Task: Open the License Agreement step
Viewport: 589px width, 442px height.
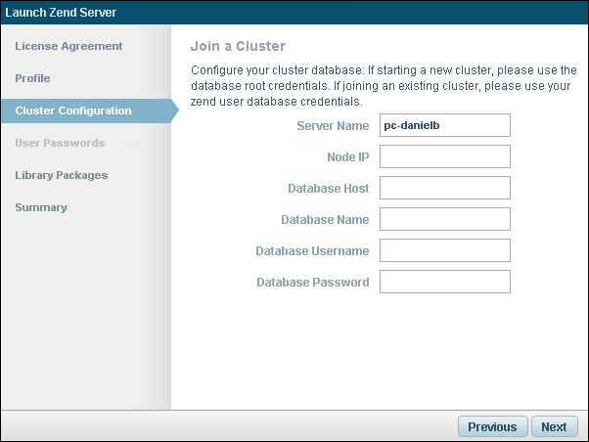Action: 68,46
